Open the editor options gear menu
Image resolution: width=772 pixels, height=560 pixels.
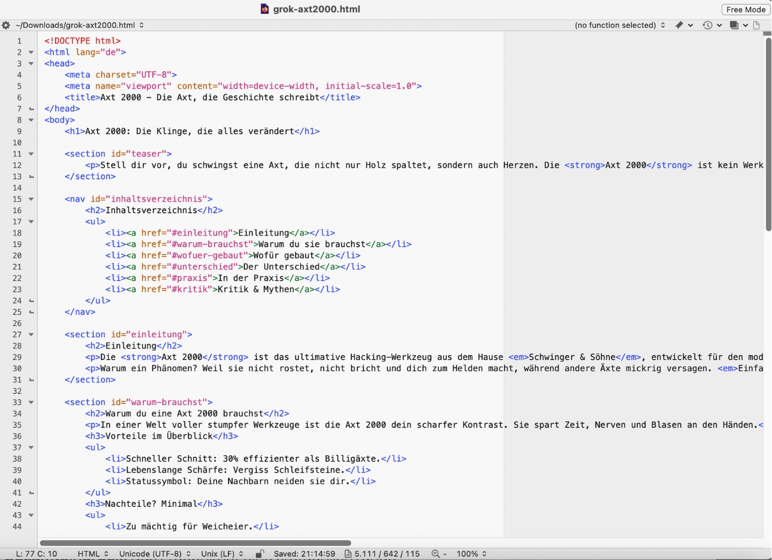6,25
